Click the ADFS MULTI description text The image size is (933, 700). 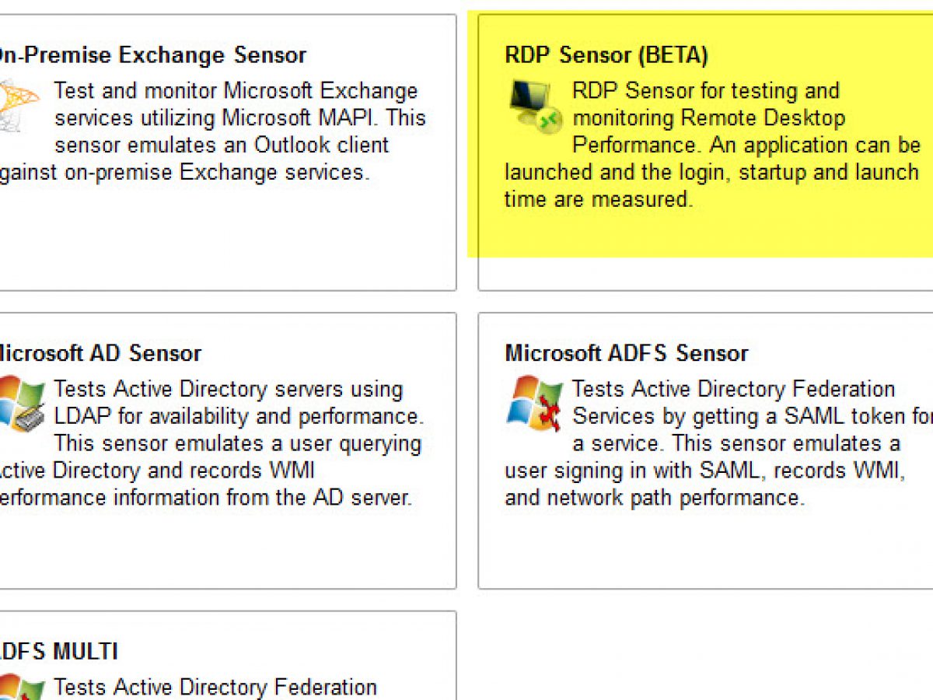[x=215, y=688]
